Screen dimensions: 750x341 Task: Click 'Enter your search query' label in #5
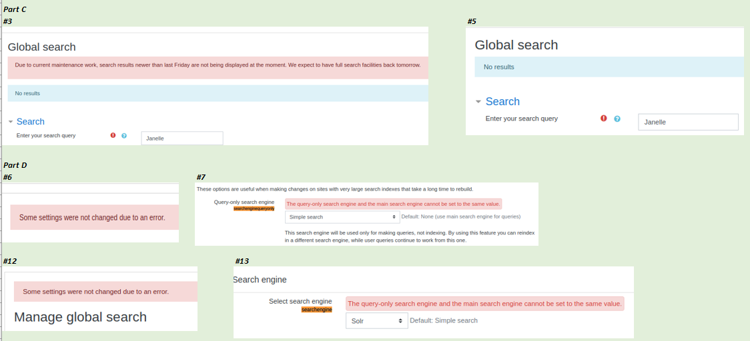tap(521, 119)
